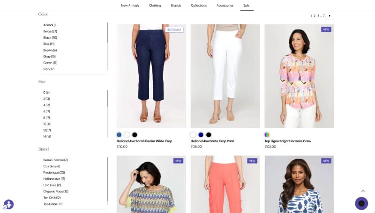The height and width of the screenshot is (213, 375).
Task: Click the scroll-to-top arrow
Action: coord(363,191)
